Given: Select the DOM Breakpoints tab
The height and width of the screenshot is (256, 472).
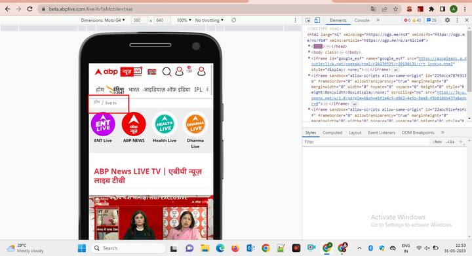Looking at the screenshot, I should pos(418,132).
